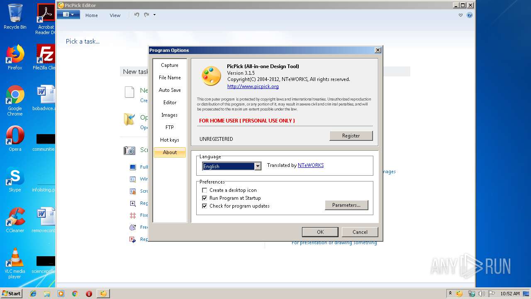Expand the quick access toolbar customize arrow
Screen dimensions: 531x299
click(x=154, y=15)
